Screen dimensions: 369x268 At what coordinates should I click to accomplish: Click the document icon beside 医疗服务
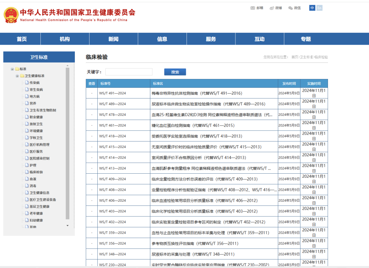click(27, 151)
